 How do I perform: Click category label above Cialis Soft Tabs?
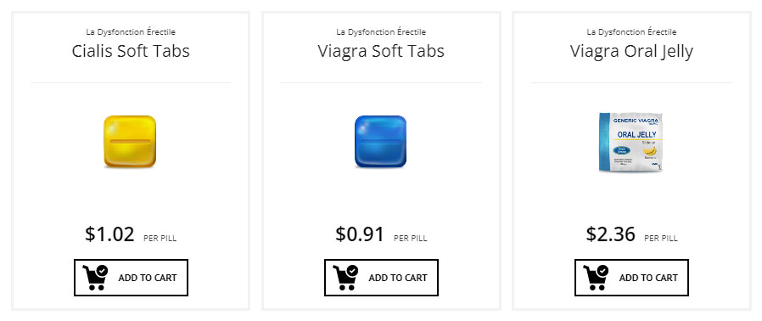(131, 32)
